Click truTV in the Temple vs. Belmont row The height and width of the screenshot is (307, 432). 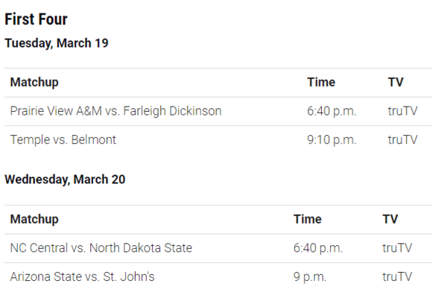(x=403, y=140)
